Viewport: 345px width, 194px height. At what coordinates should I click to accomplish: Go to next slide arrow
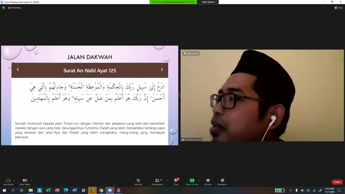tap(162, 70)
